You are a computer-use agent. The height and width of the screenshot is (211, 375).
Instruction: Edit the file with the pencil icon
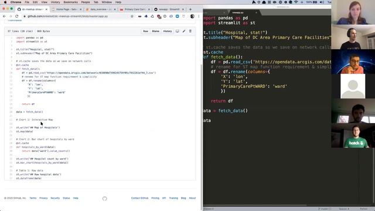pyautogui.click(x=183, y=31)
